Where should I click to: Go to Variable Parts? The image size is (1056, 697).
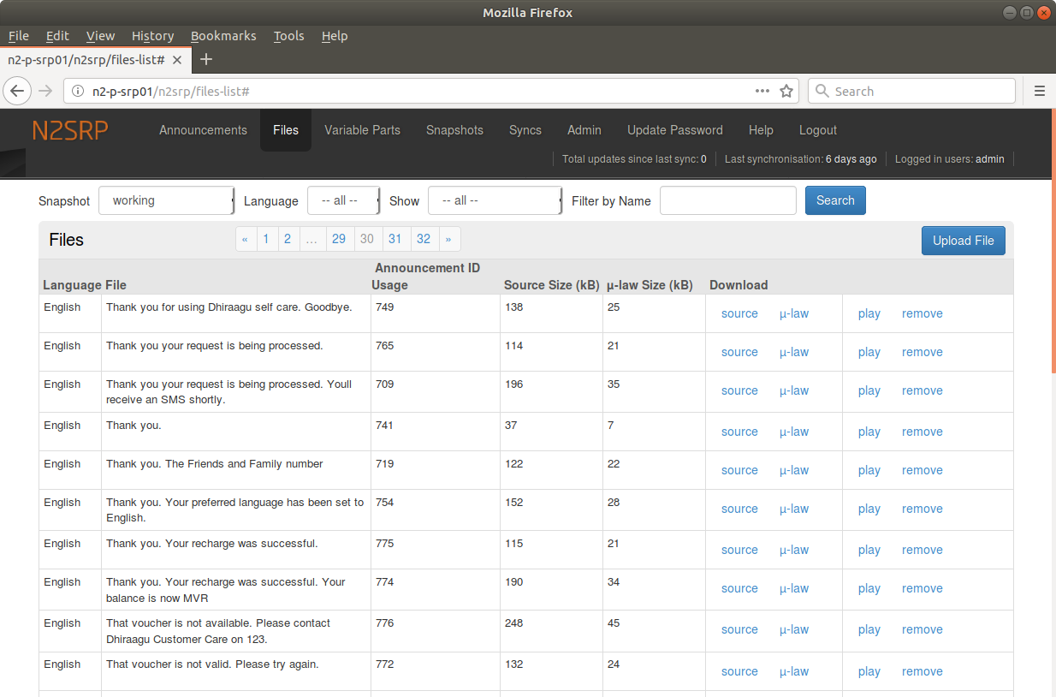(362, 130)
